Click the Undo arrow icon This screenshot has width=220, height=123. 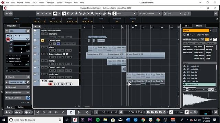coord(7,14)
